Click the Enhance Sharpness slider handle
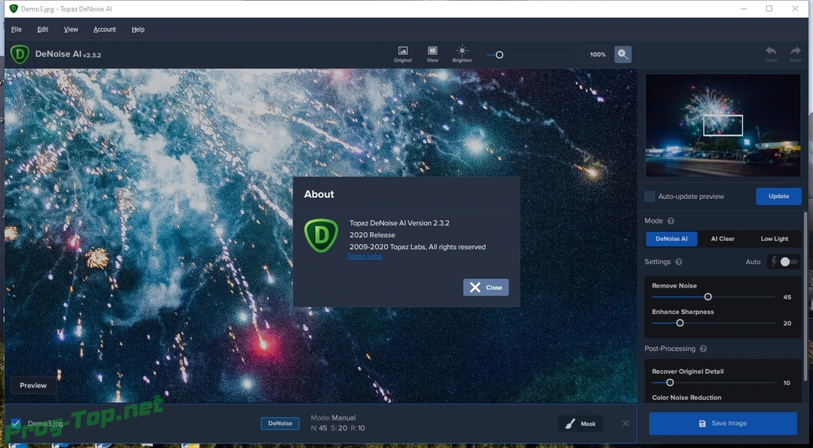 tap(680, 323)
